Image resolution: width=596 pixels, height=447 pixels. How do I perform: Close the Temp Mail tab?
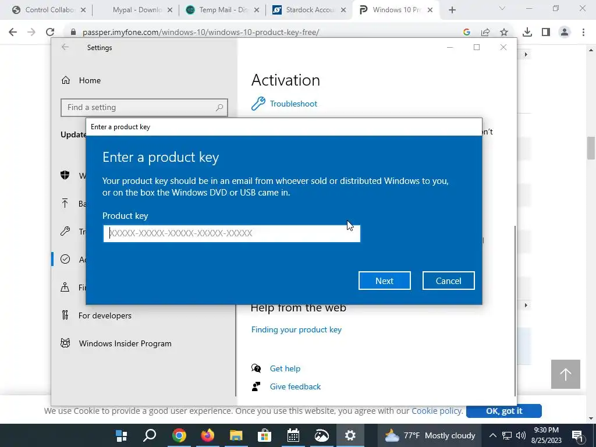point(257,10)
